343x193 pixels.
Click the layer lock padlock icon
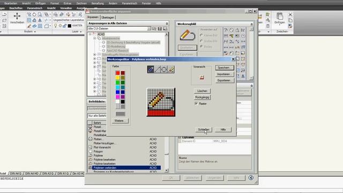(x=64, y=26)
